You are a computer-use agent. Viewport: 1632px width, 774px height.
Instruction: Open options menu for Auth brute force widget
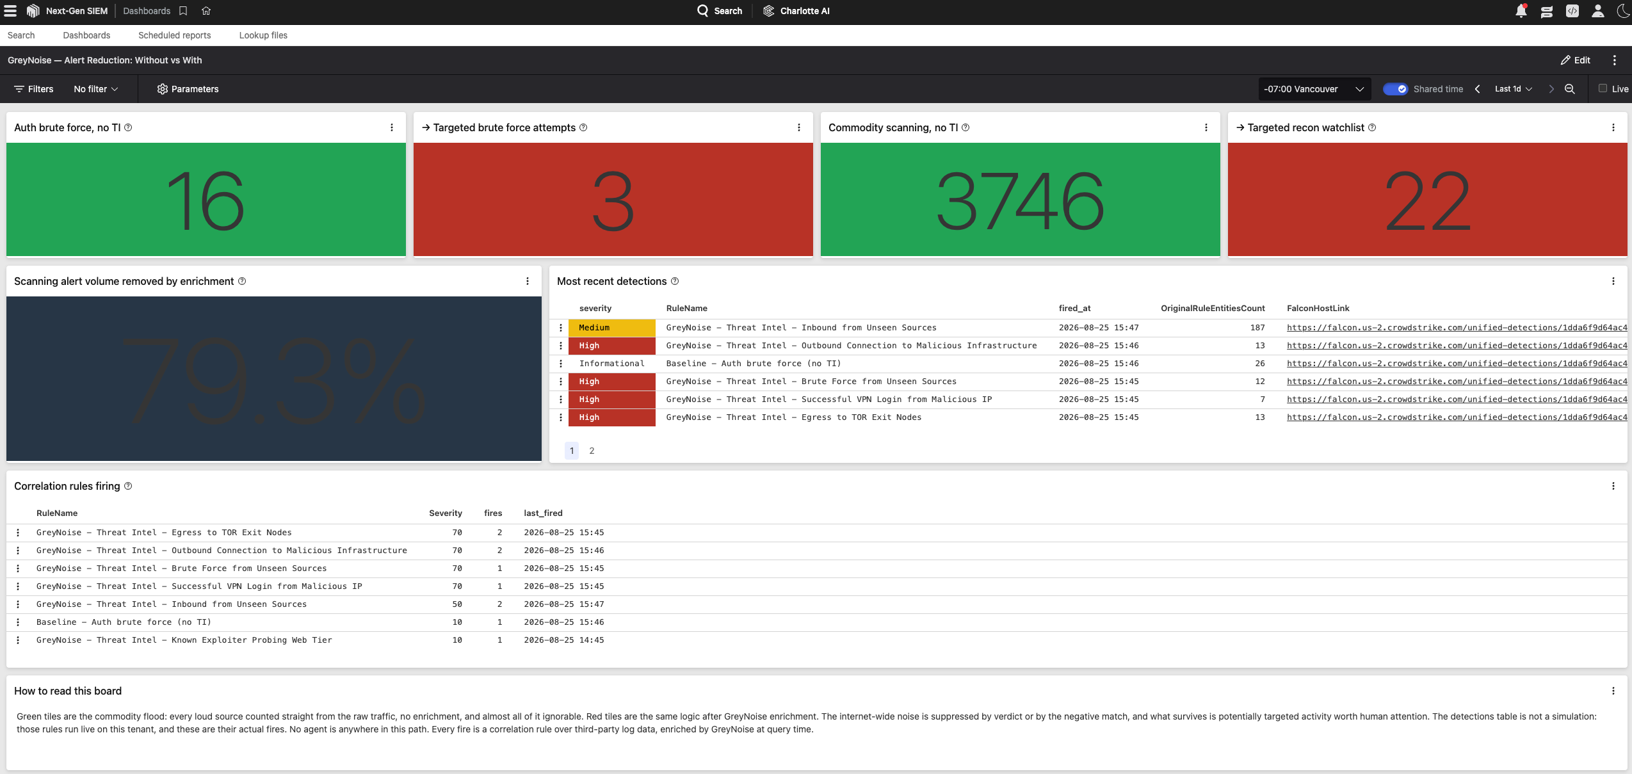[392, 127]
